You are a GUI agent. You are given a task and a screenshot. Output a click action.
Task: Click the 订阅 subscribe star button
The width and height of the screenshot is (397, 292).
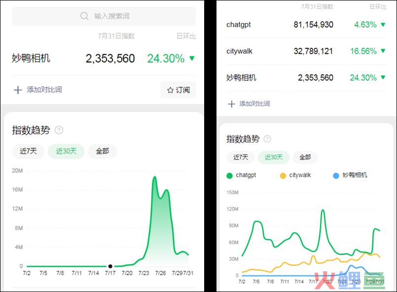click(x=178, y=90)
